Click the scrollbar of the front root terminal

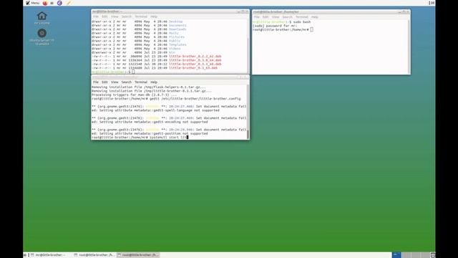click(x=248, y=112)
